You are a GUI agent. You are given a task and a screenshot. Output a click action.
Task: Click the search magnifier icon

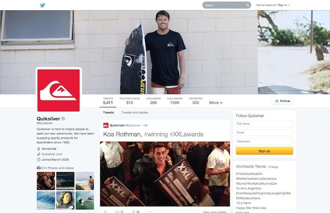(x=247, y=5)
